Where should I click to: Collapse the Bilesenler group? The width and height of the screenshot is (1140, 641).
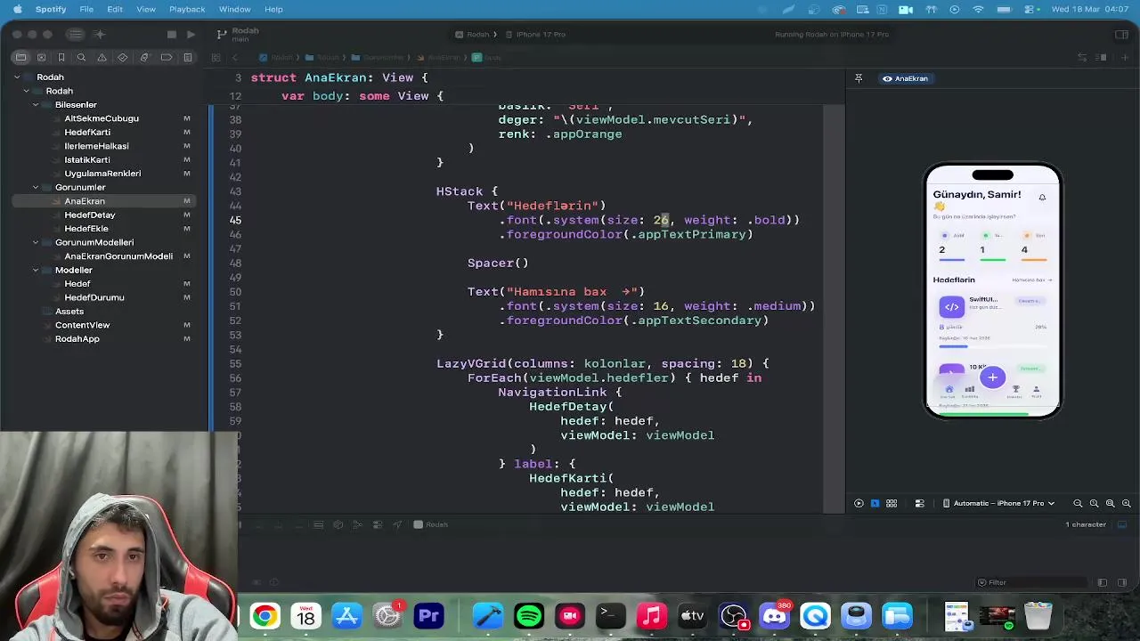coord(36,105)
